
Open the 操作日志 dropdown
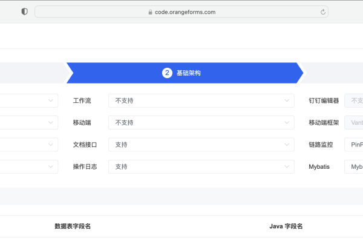pos(201,167)
